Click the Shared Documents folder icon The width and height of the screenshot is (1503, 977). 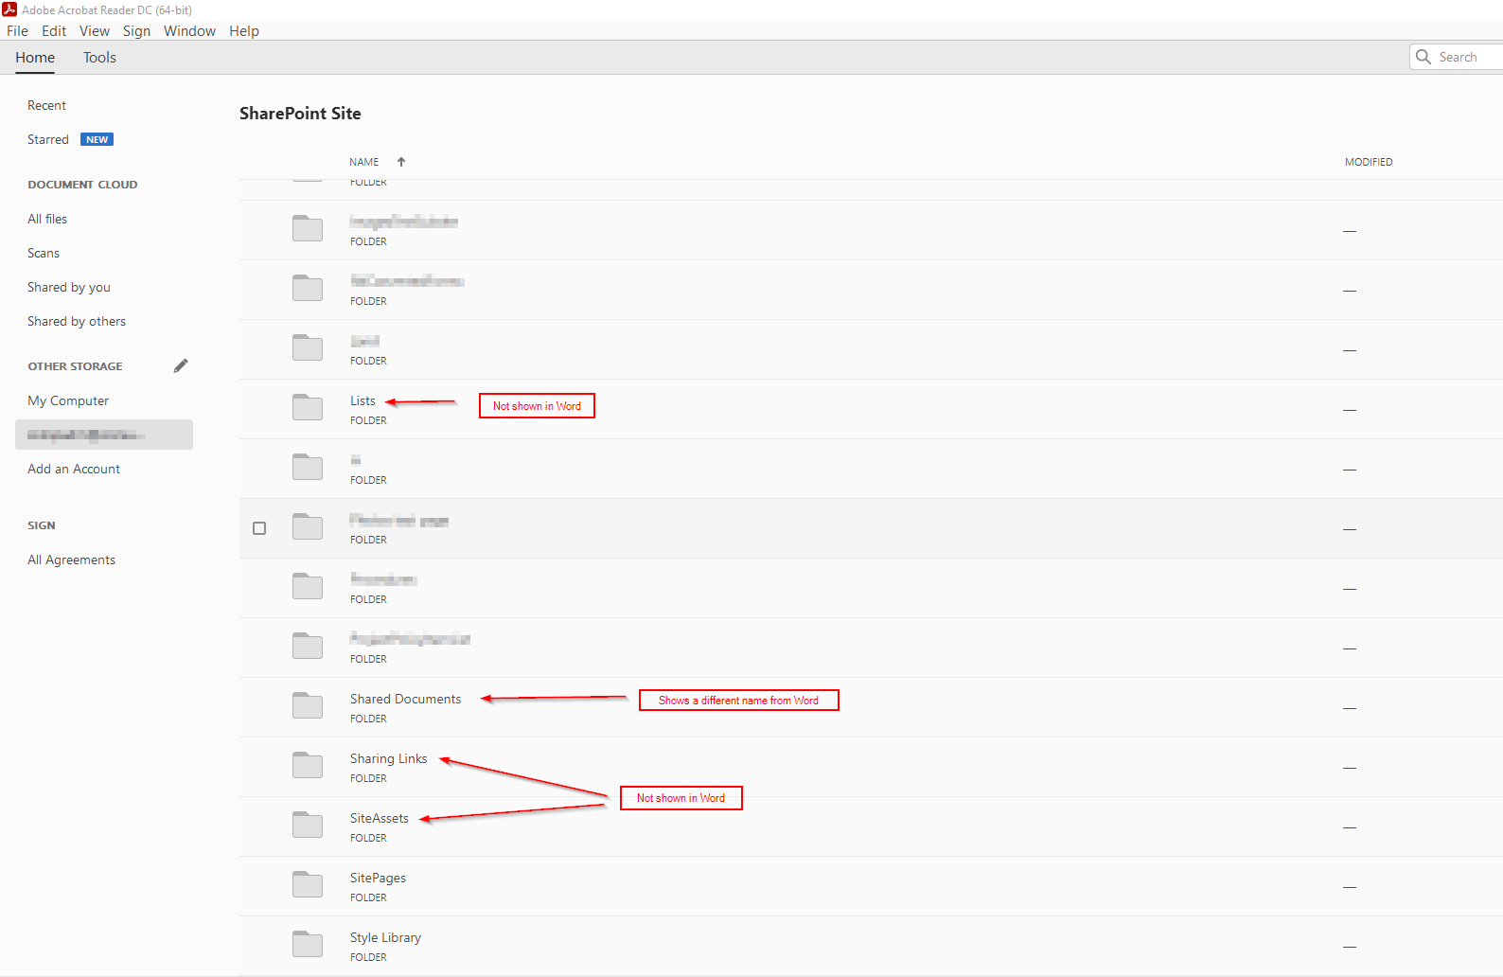308,705
